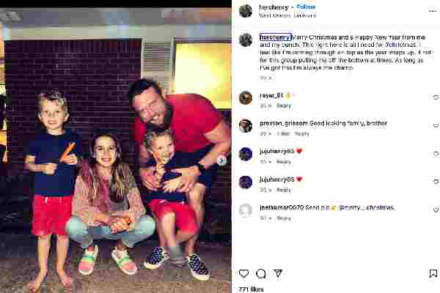Like the post with heart icon
Screen dimensions: 440x293
[x=243, y=273]
